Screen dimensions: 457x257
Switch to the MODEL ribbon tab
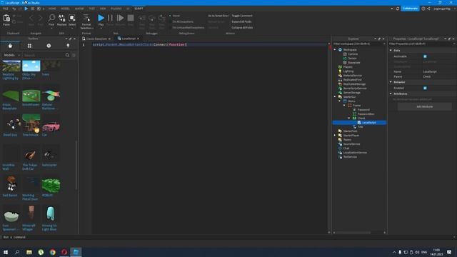coord(65,9)
